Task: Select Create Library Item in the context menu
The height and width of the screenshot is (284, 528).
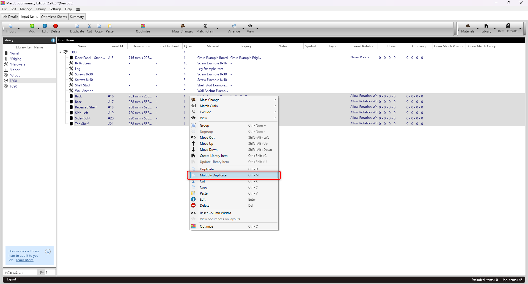Action: click(x=234, y=156)
